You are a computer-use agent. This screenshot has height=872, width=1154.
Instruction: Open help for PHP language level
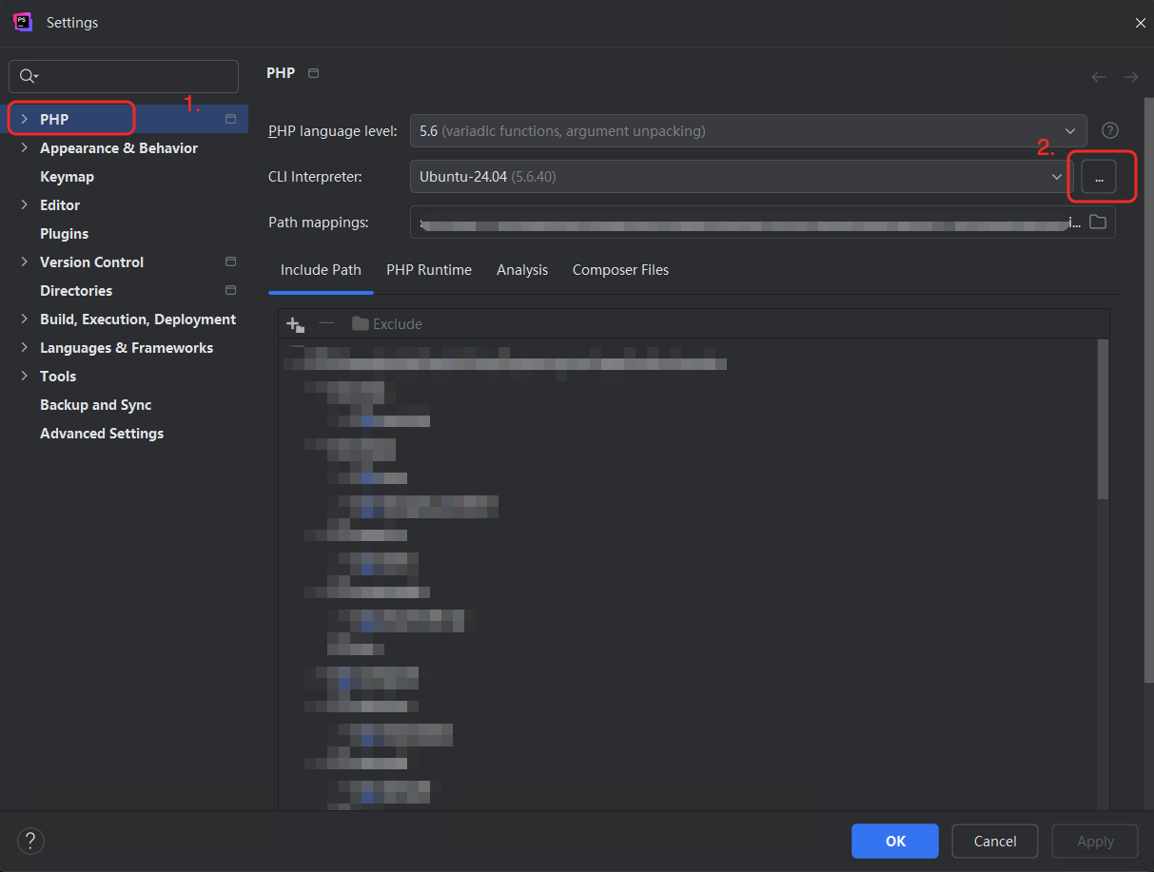[x=1109, y=130]
